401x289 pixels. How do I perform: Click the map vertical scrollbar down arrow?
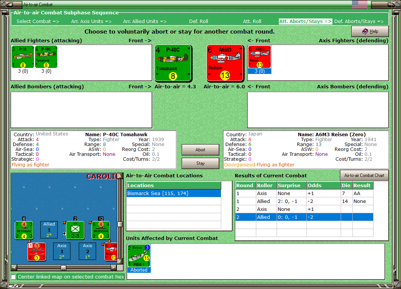click(120, 261)
